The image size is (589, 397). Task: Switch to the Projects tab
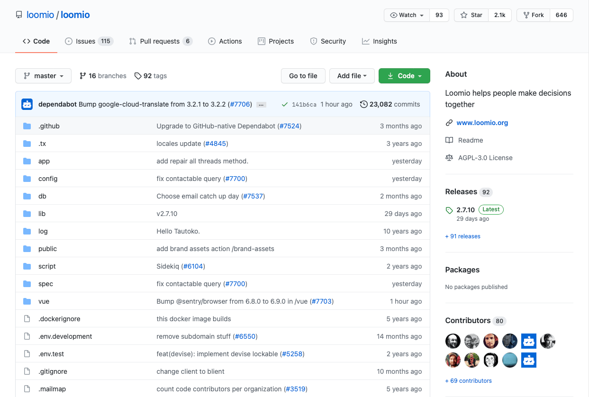tap(276, 41)
